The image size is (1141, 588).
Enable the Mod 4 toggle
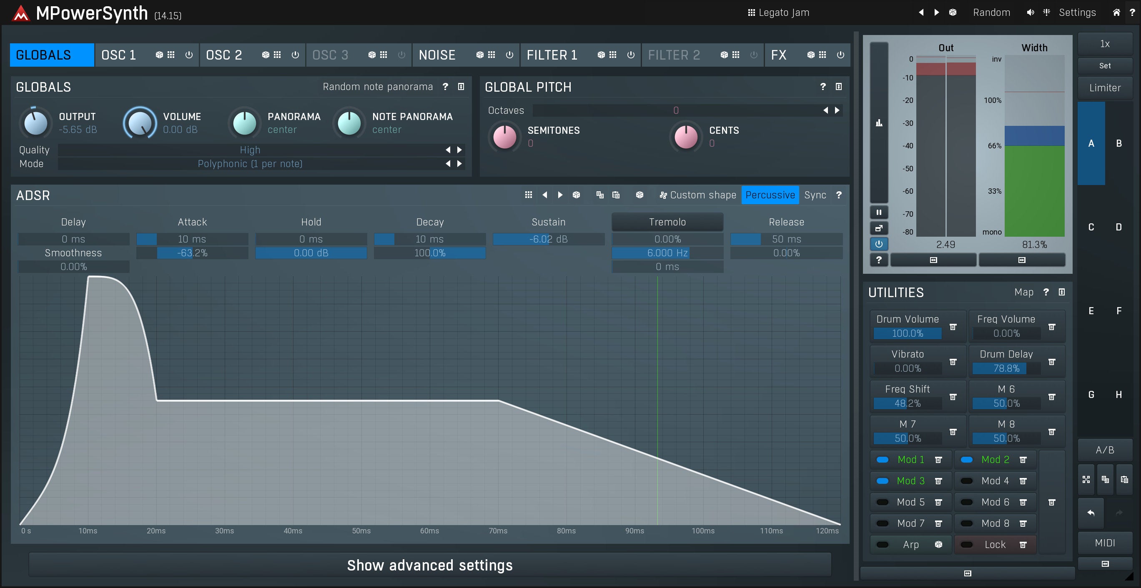coord(966,481)
